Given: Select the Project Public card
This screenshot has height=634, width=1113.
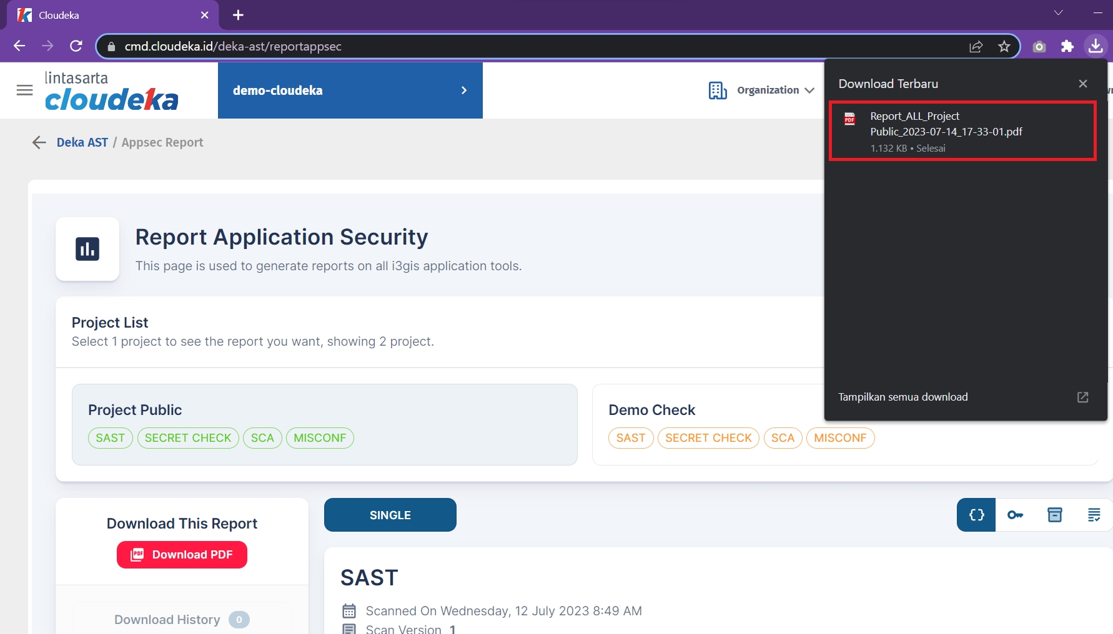Looking at the screenshot, I should point(324,424).
